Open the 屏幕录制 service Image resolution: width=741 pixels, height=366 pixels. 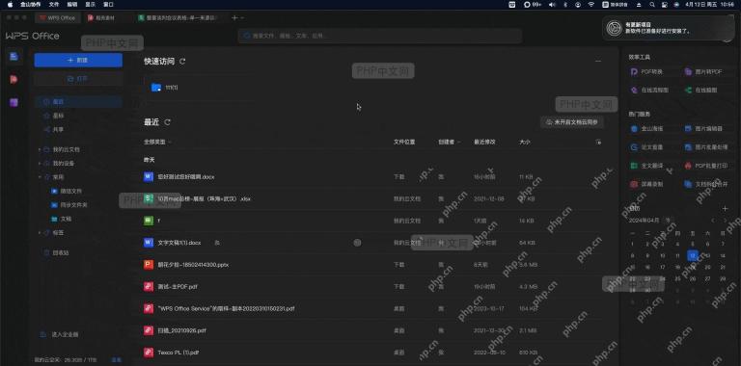point(647,184)
